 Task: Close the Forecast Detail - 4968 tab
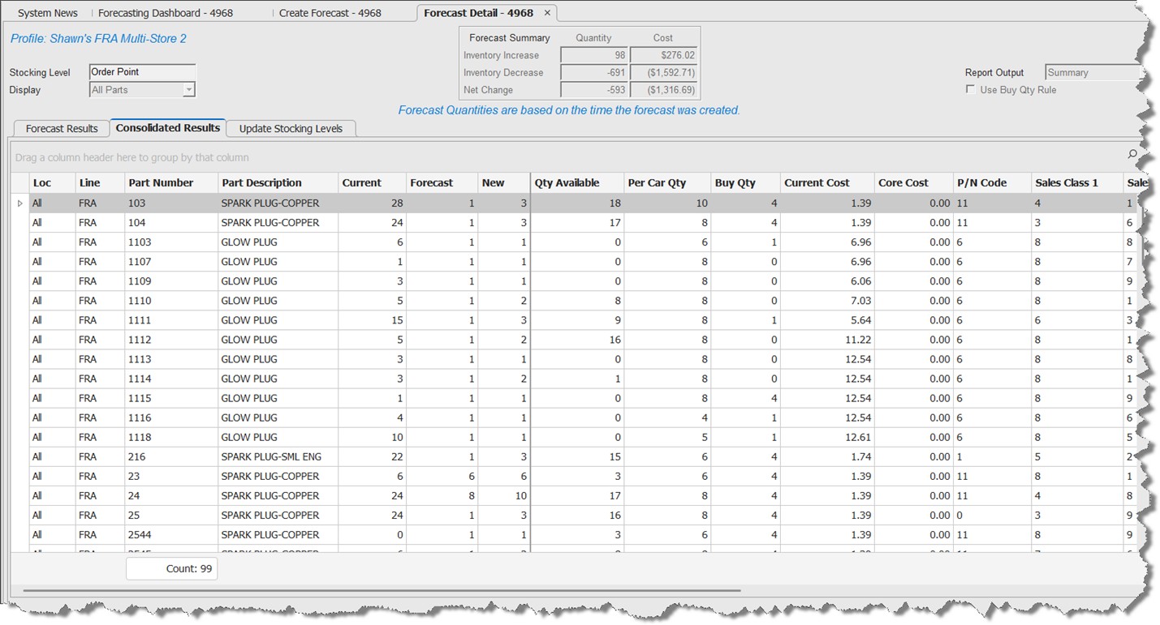547,13
